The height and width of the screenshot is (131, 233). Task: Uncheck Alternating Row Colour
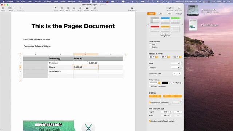pyautogui.click(x=150, y=102)
